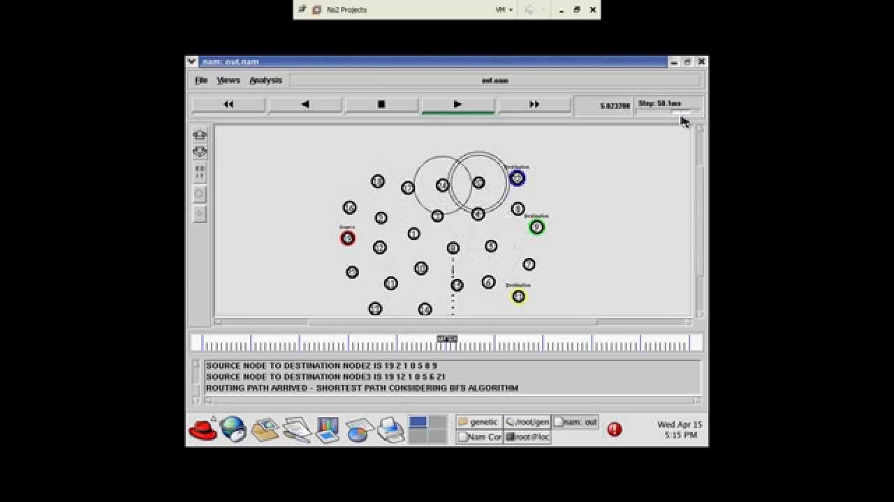Click the zoom out tool icon
The image size is (894, 502).
tap(200, 151)
